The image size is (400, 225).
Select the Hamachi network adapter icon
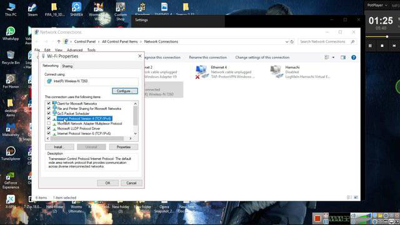coord(276,72)
